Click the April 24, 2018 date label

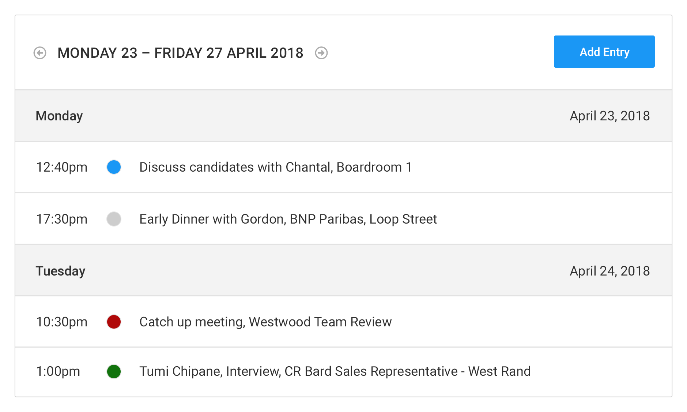pos(609,271)
